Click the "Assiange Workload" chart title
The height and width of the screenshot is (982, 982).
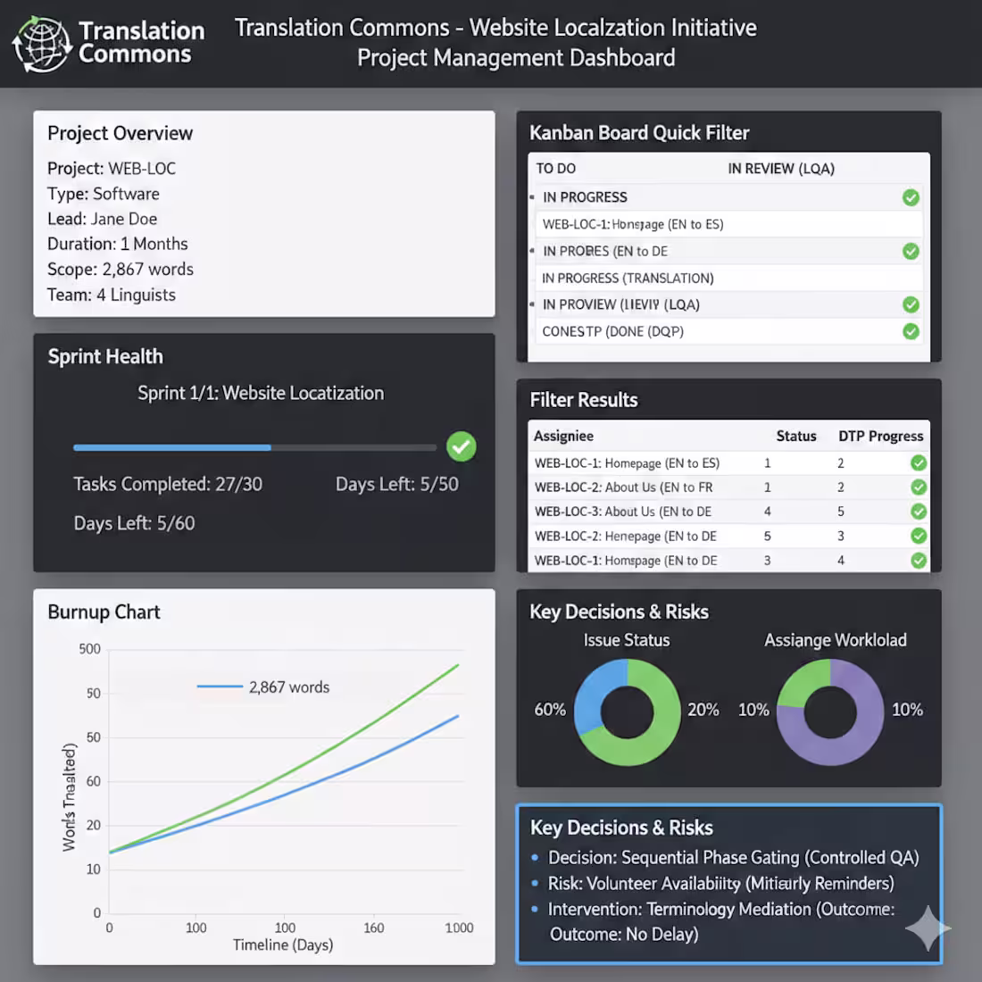(835, 640)
